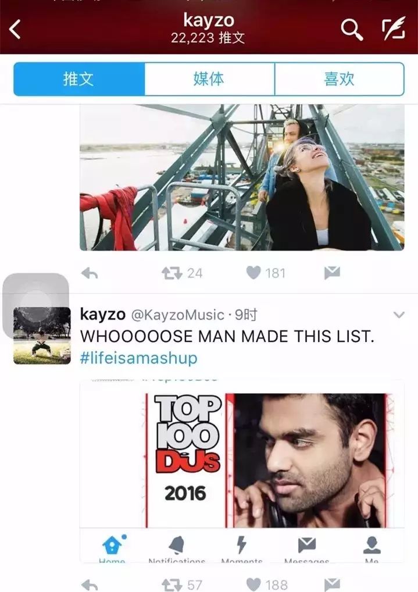Expand the tweet options chevron
The width and height of the screenshot is (418, 592).
[399, 315]
